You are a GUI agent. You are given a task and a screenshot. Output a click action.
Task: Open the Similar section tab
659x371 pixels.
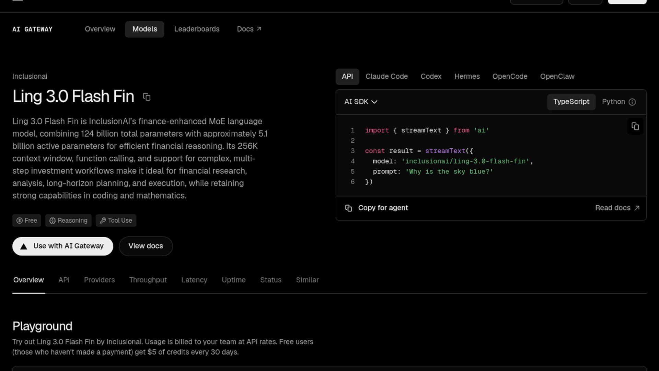pos(308,280)
